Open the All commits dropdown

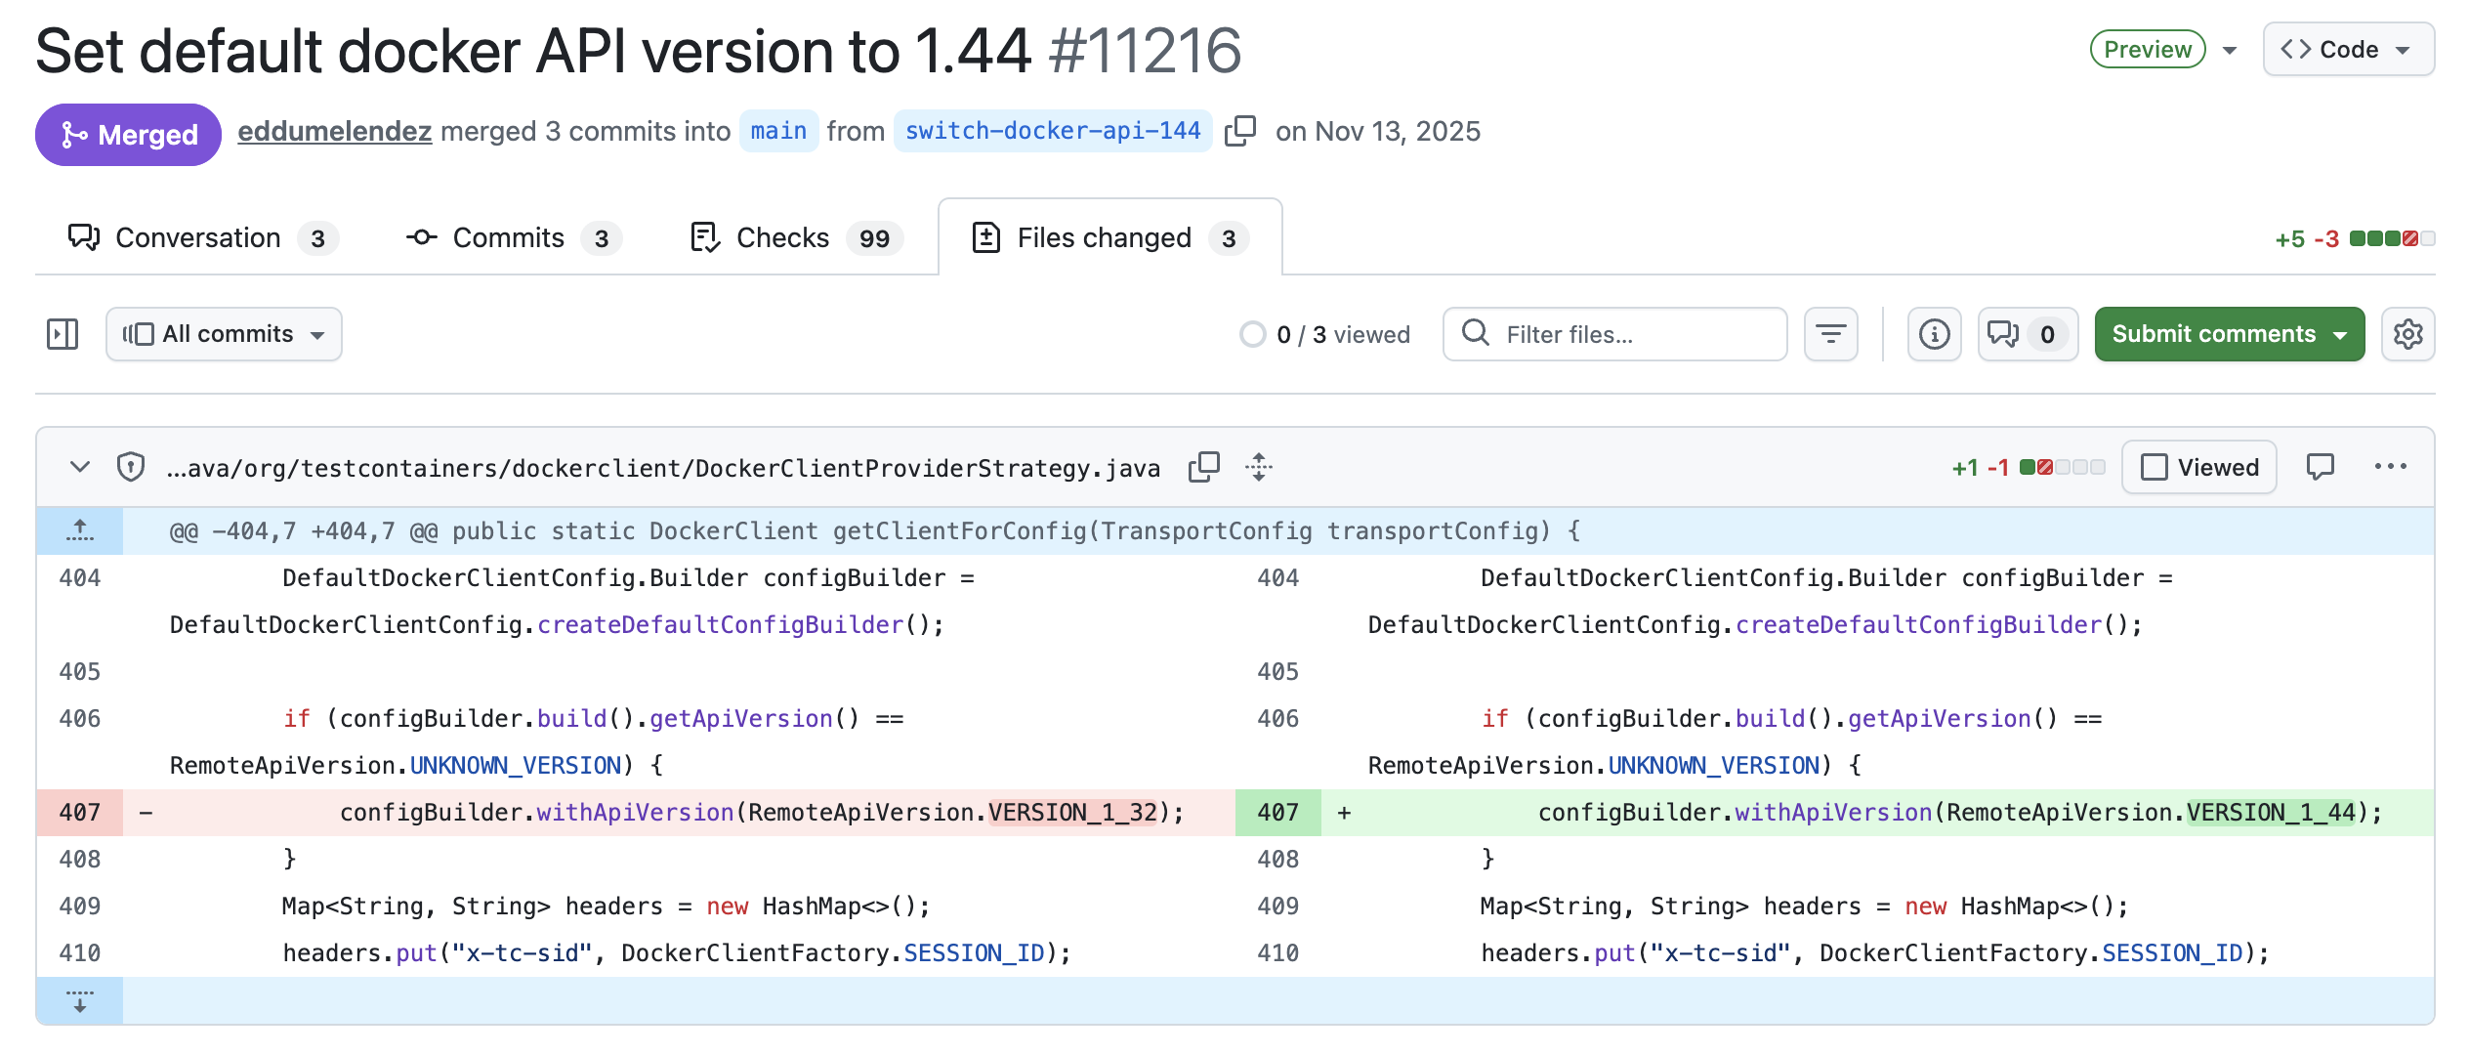224,334
